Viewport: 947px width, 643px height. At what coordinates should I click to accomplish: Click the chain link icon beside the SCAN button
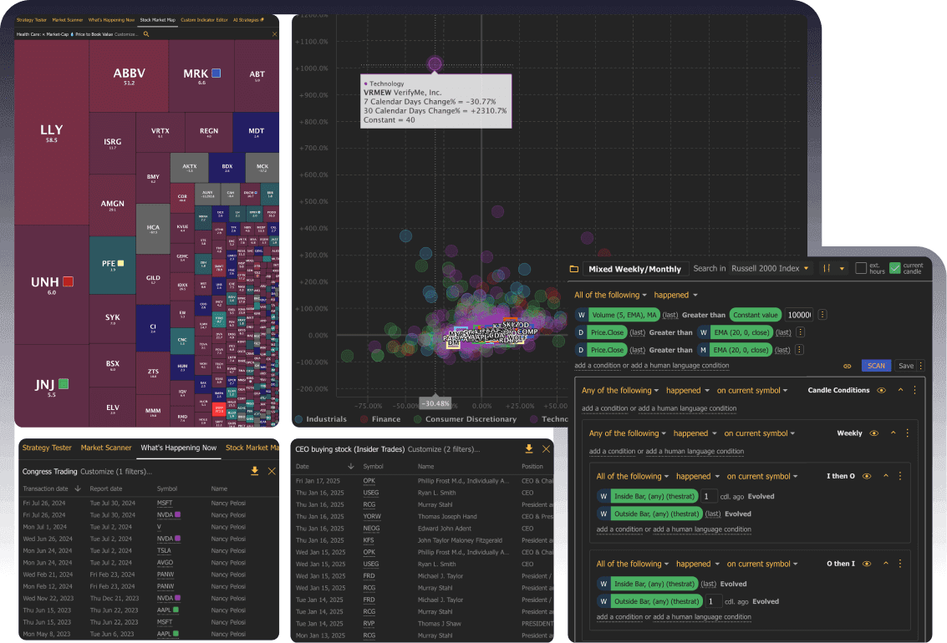(847, 366)
